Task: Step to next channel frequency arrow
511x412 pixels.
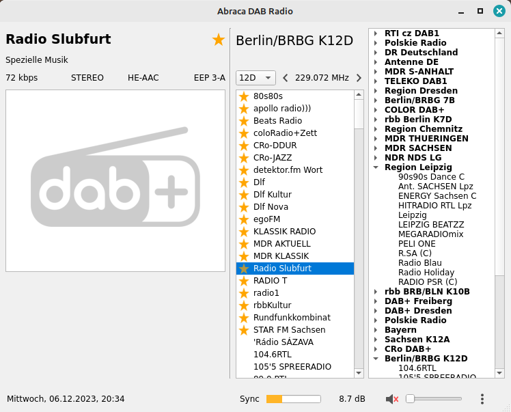Action: point(359,78)
